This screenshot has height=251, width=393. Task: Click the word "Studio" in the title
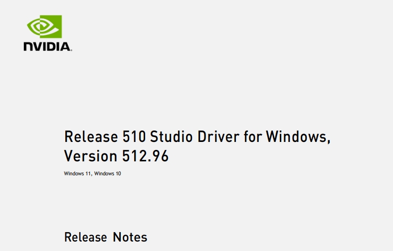pyautogui.click(x=171, y=136)
